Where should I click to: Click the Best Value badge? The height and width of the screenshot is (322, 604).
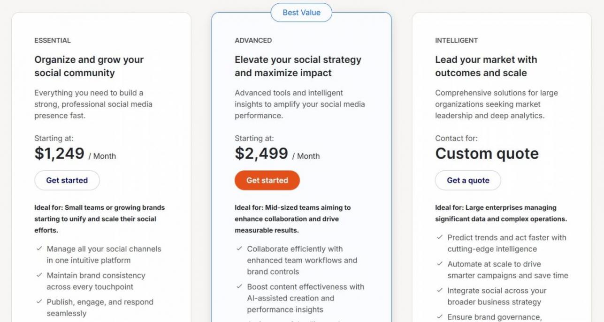301,13
